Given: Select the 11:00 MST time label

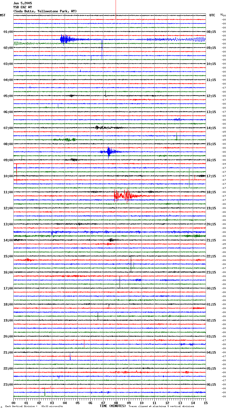Looking at the screenshot, I should [x=8, y=192].
